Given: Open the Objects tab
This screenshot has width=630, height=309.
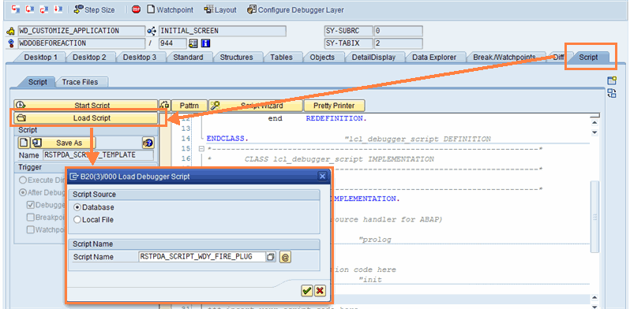Looking at the screenshot, I should tap(322, 58).
